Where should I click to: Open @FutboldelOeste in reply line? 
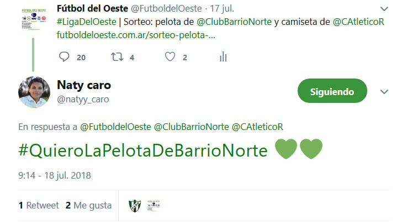pyautogui.click(x=115, y=127)
